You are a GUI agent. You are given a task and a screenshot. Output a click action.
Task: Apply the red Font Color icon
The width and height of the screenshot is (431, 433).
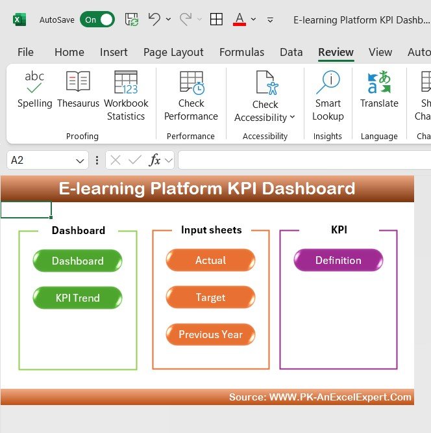[240, 20]
